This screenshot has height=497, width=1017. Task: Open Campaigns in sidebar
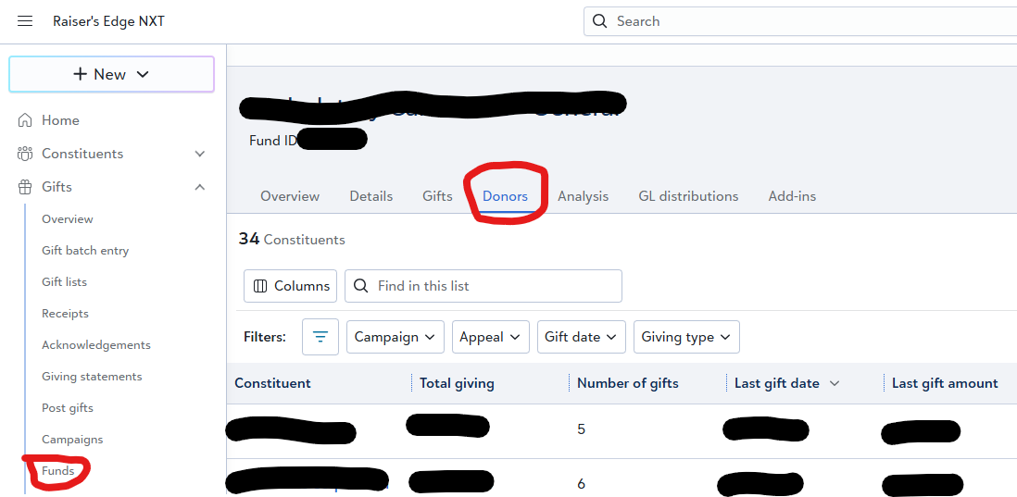click(72, 440)
